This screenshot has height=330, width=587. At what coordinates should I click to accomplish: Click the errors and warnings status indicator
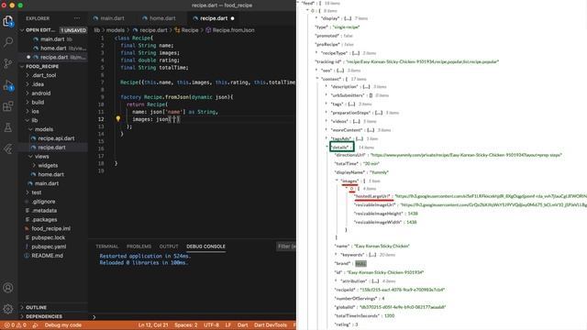click(x=15, y=325)
